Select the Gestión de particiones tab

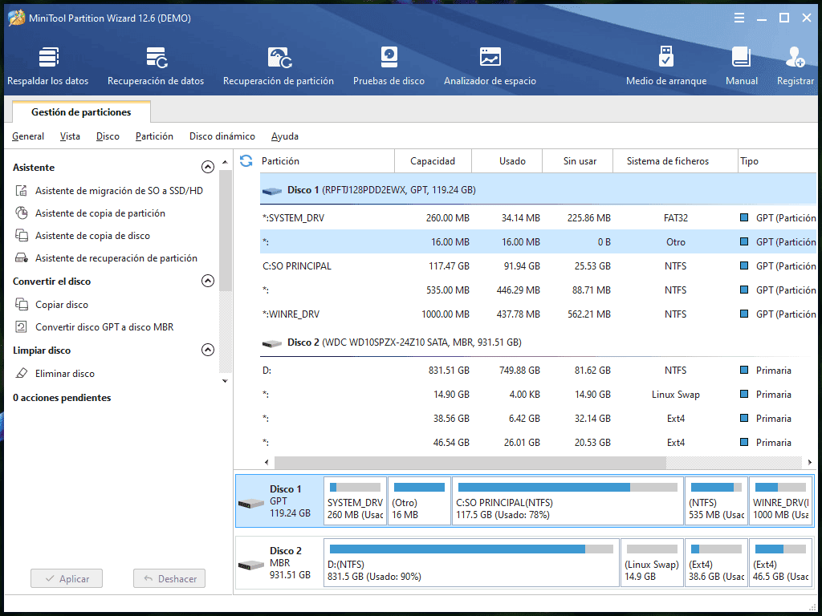[81, 112]
